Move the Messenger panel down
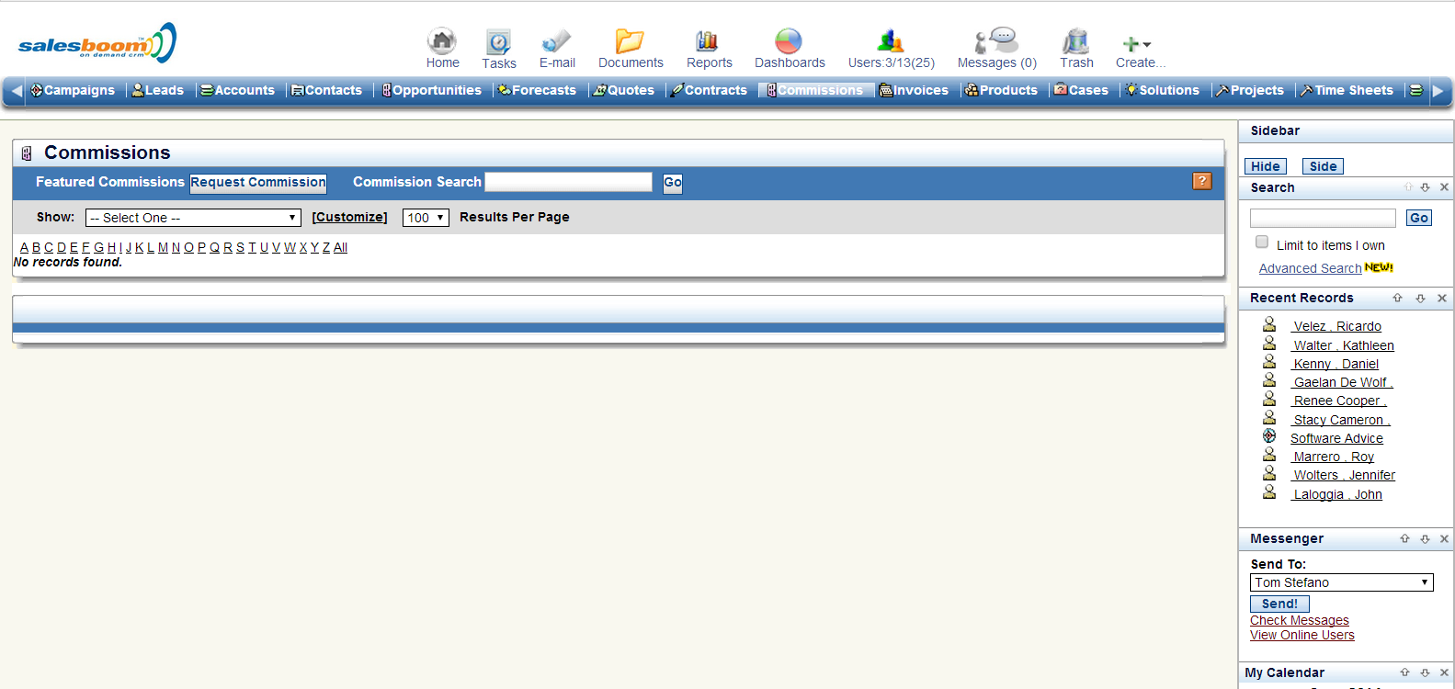The width and height of the screenshot is (1455, 689). click(x=1425, y=539)
